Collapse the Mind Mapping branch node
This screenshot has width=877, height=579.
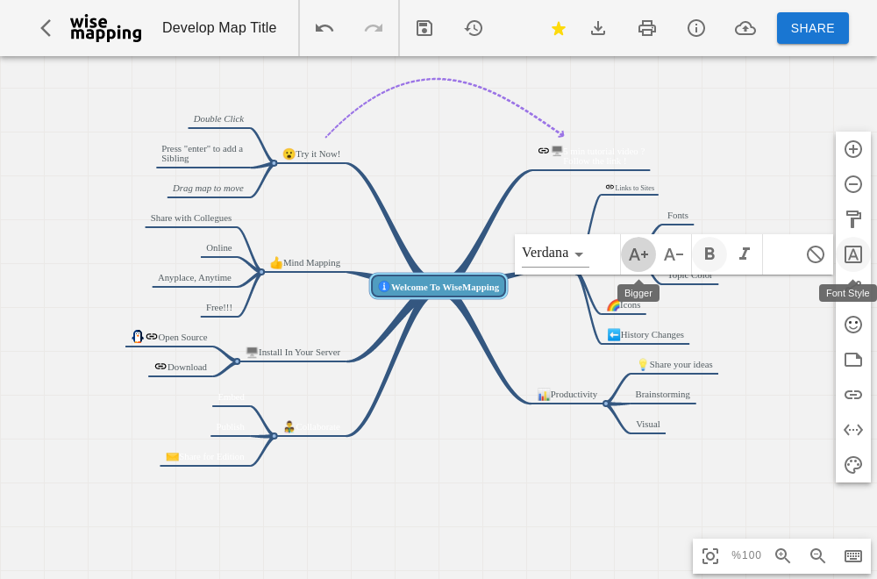coord(261,272)
